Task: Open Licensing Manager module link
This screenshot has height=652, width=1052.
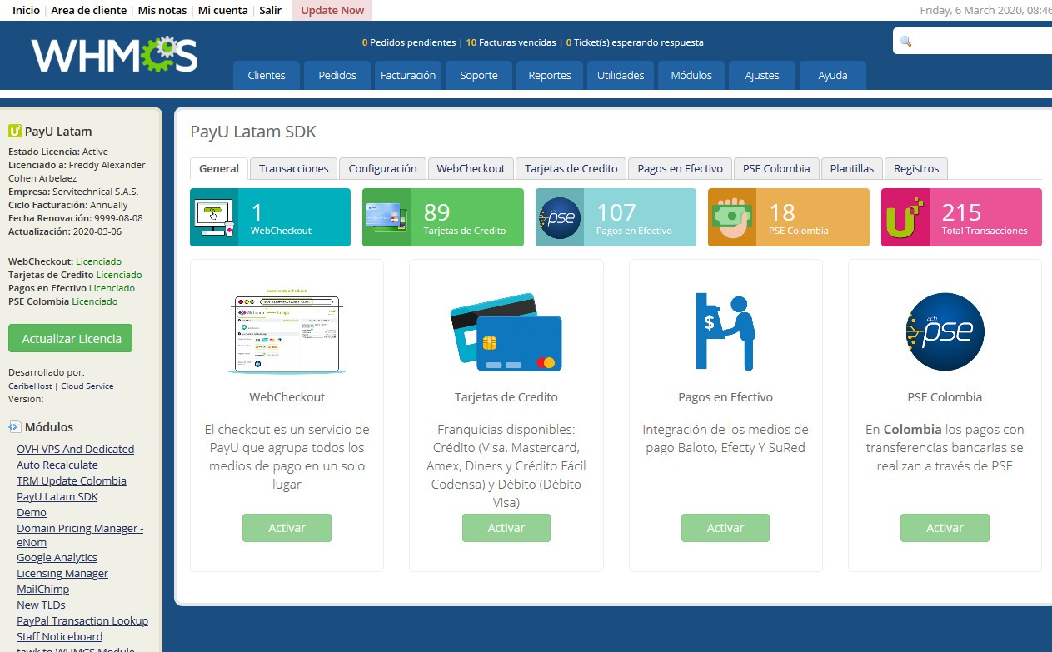Action: [x=62, y=573]
